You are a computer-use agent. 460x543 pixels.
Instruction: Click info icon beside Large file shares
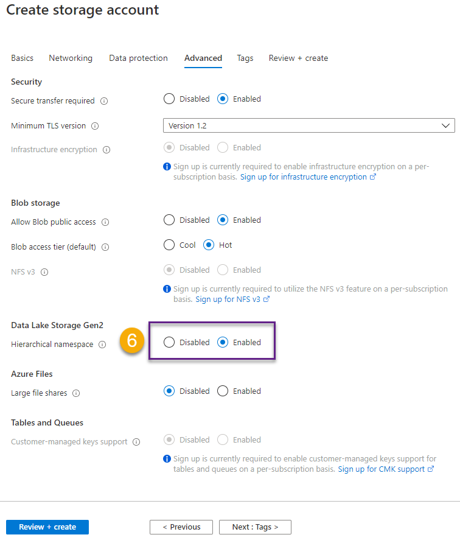coord(76,393)
